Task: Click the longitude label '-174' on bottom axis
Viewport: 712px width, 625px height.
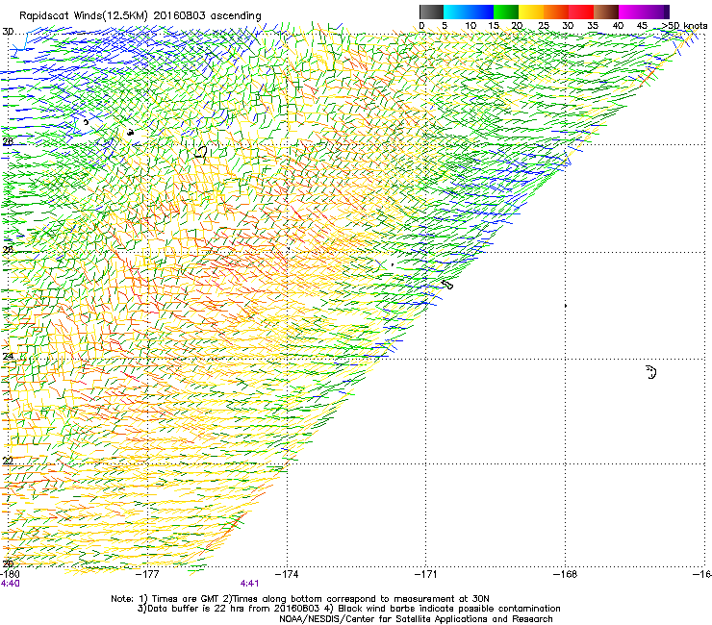Action: tap(288, 574)
